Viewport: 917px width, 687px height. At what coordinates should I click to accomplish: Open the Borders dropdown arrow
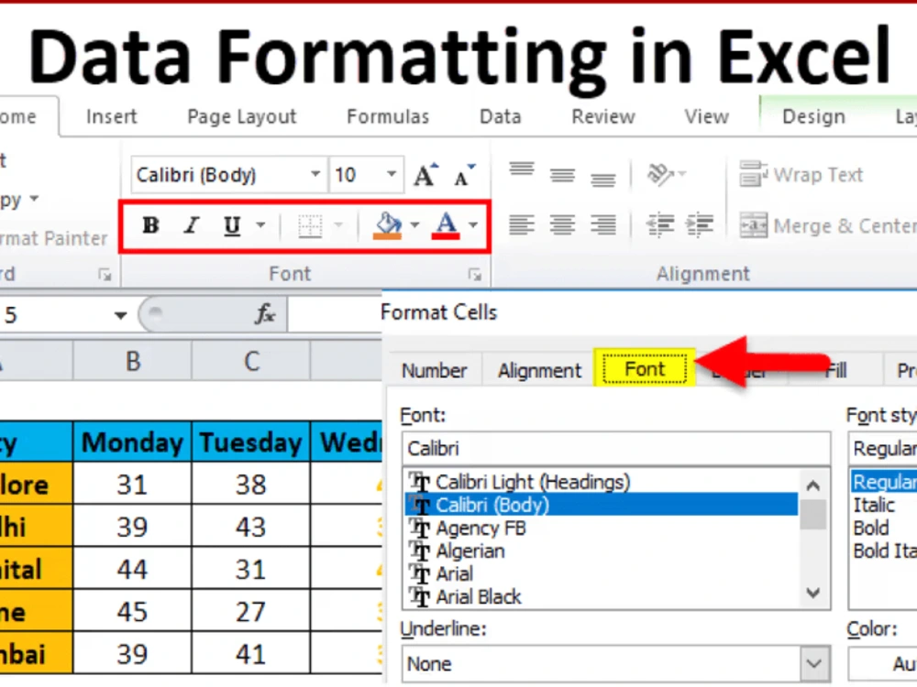coord(338,225)
